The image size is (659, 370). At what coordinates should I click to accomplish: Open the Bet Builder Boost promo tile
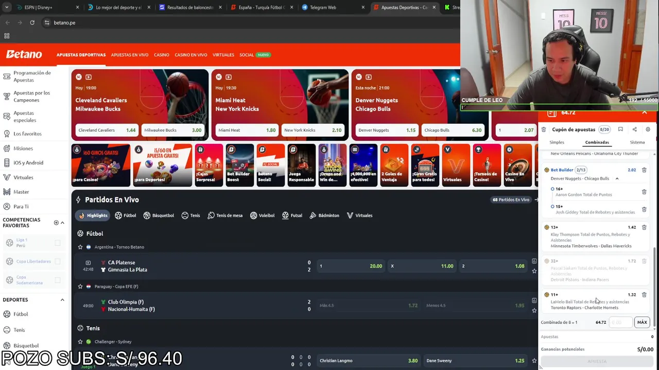pyautogui.click(x=239, y=165)
